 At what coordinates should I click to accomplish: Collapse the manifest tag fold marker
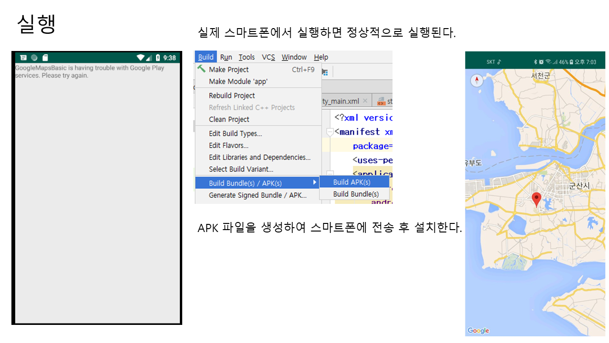pos(330,132)
